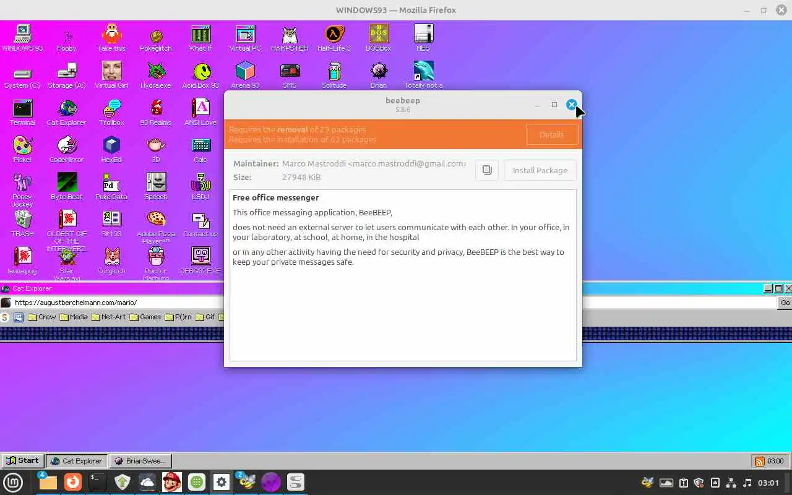Open the 3D teapot icon

point(156,149)
